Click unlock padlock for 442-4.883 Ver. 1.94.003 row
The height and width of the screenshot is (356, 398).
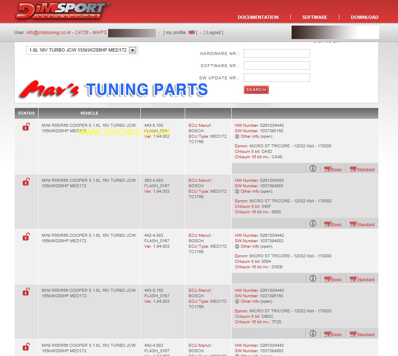[x=26, y=236]
